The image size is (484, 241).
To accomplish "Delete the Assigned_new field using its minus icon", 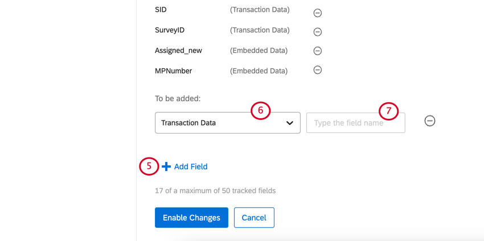I will [318, 51].
